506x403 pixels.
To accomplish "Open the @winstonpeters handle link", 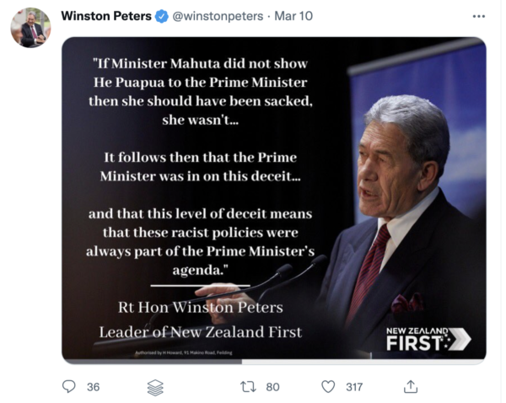I will [218, 16].
